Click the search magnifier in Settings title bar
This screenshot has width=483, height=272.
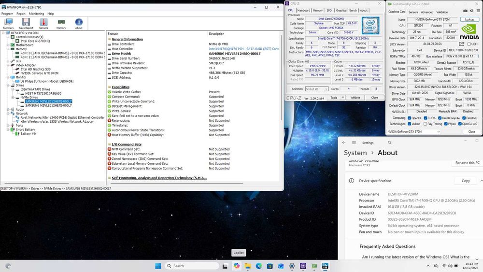pos(390,143)
